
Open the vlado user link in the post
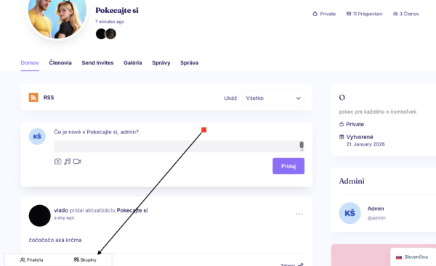61,210
